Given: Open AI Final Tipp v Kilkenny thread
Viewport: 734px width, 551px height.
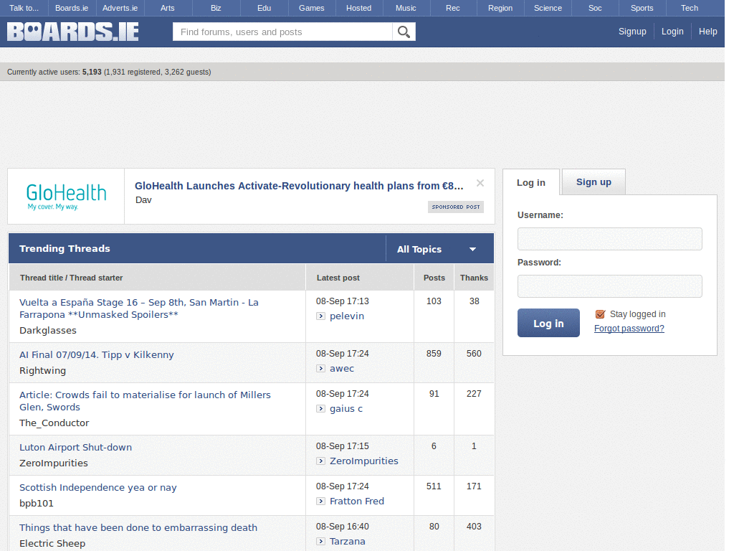Looking at the screenshot, I should click(x=97, y=354).
